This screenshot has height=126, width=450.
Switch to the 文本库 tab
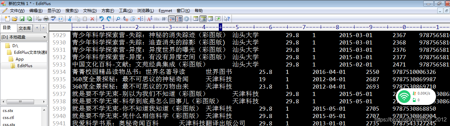(24, 28)
